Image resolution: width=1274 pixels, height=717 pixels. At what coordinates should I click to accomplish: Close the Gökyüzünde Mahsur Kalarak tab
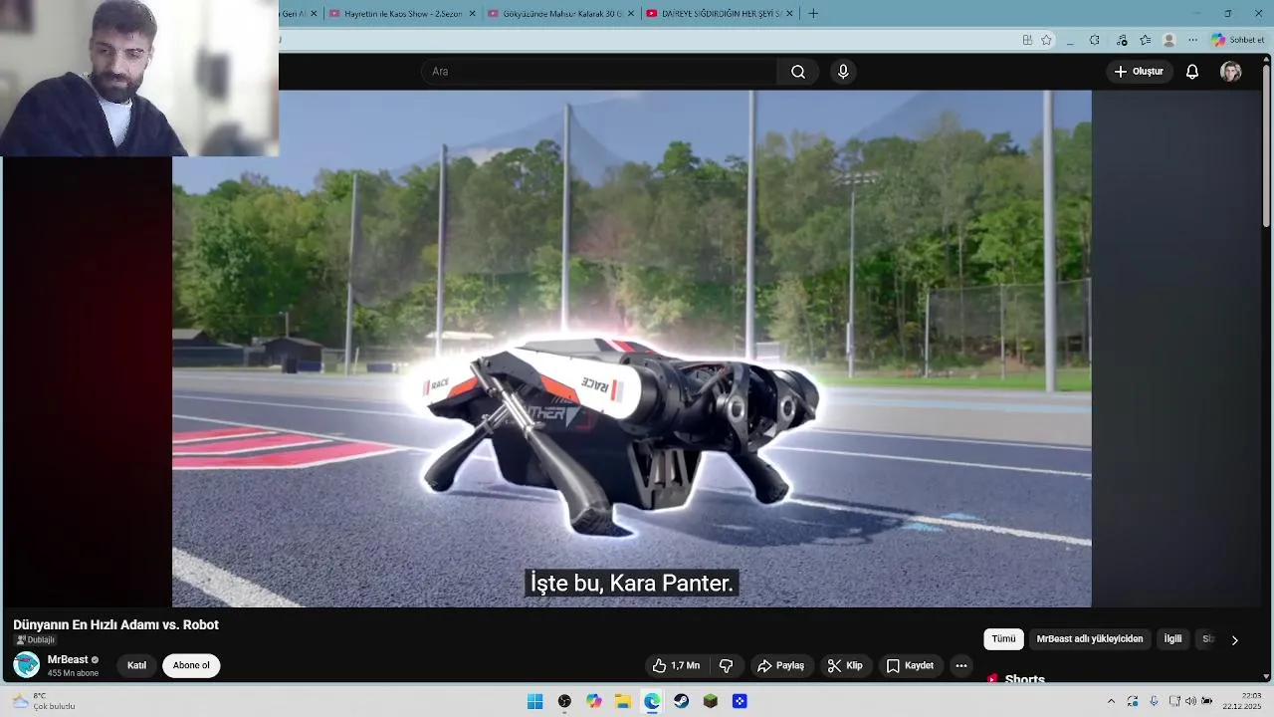[631, 14]
